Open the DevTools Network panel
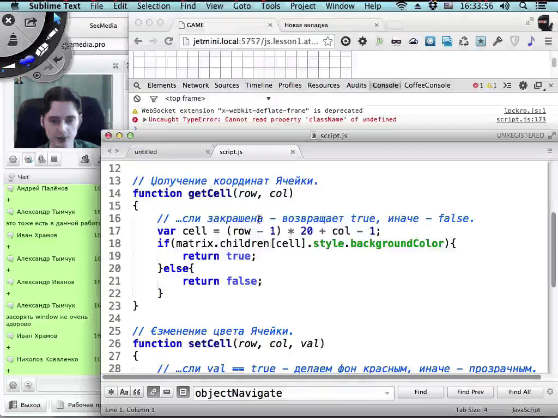558x418 pixels. [196, 85]
